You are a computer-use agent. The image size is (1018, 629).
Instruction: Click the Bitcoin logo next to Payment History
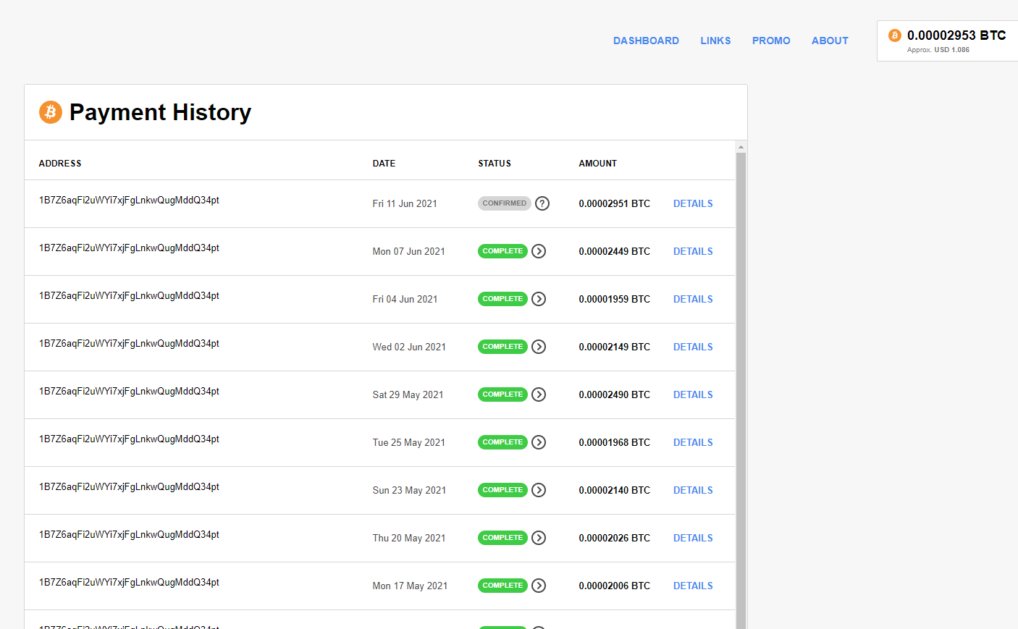(x=51, y=112)
